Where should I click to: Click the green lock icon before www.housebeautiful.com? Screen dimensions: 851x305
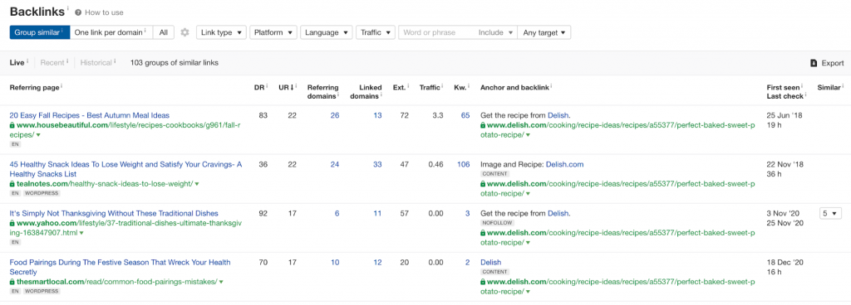[x=12, y=125]
